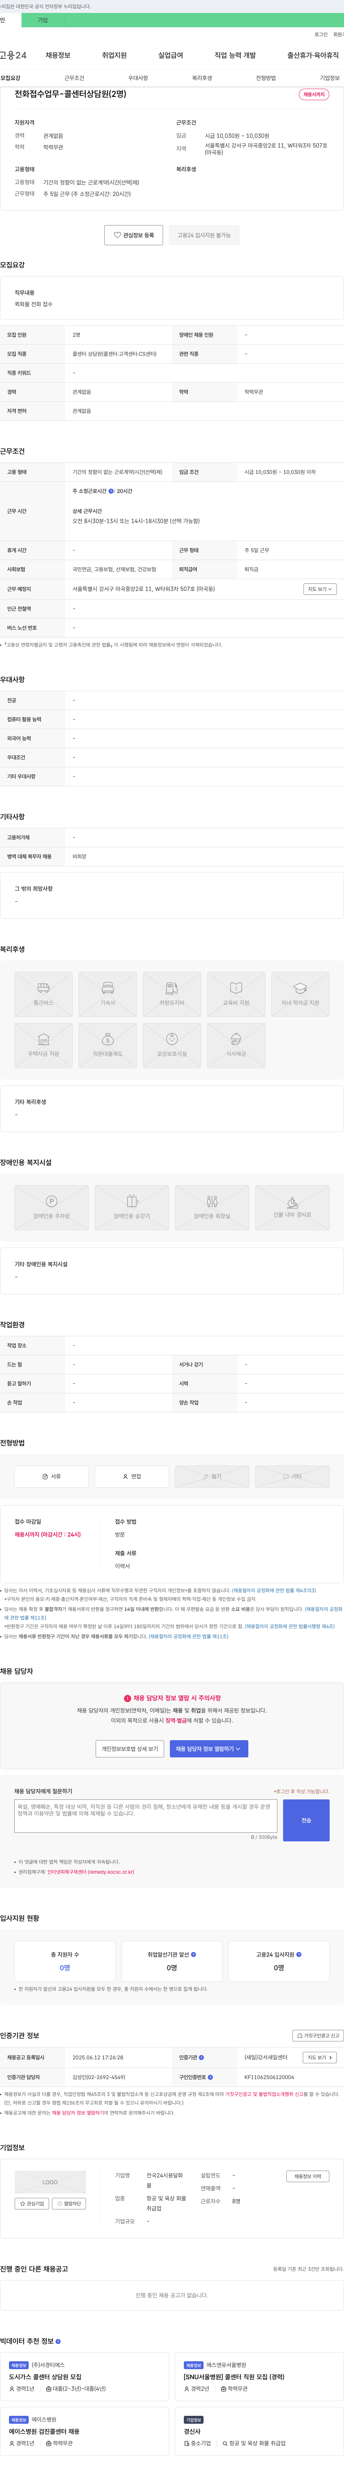344x2488 pixels.
Task: Click the 고용24 logo
Action: coord(14,55)
